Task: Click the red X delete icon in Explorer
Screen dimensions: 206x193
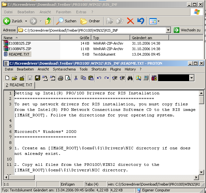Action: 130,21
